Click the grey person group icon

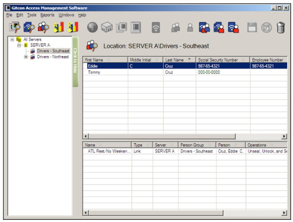point(176,28)
